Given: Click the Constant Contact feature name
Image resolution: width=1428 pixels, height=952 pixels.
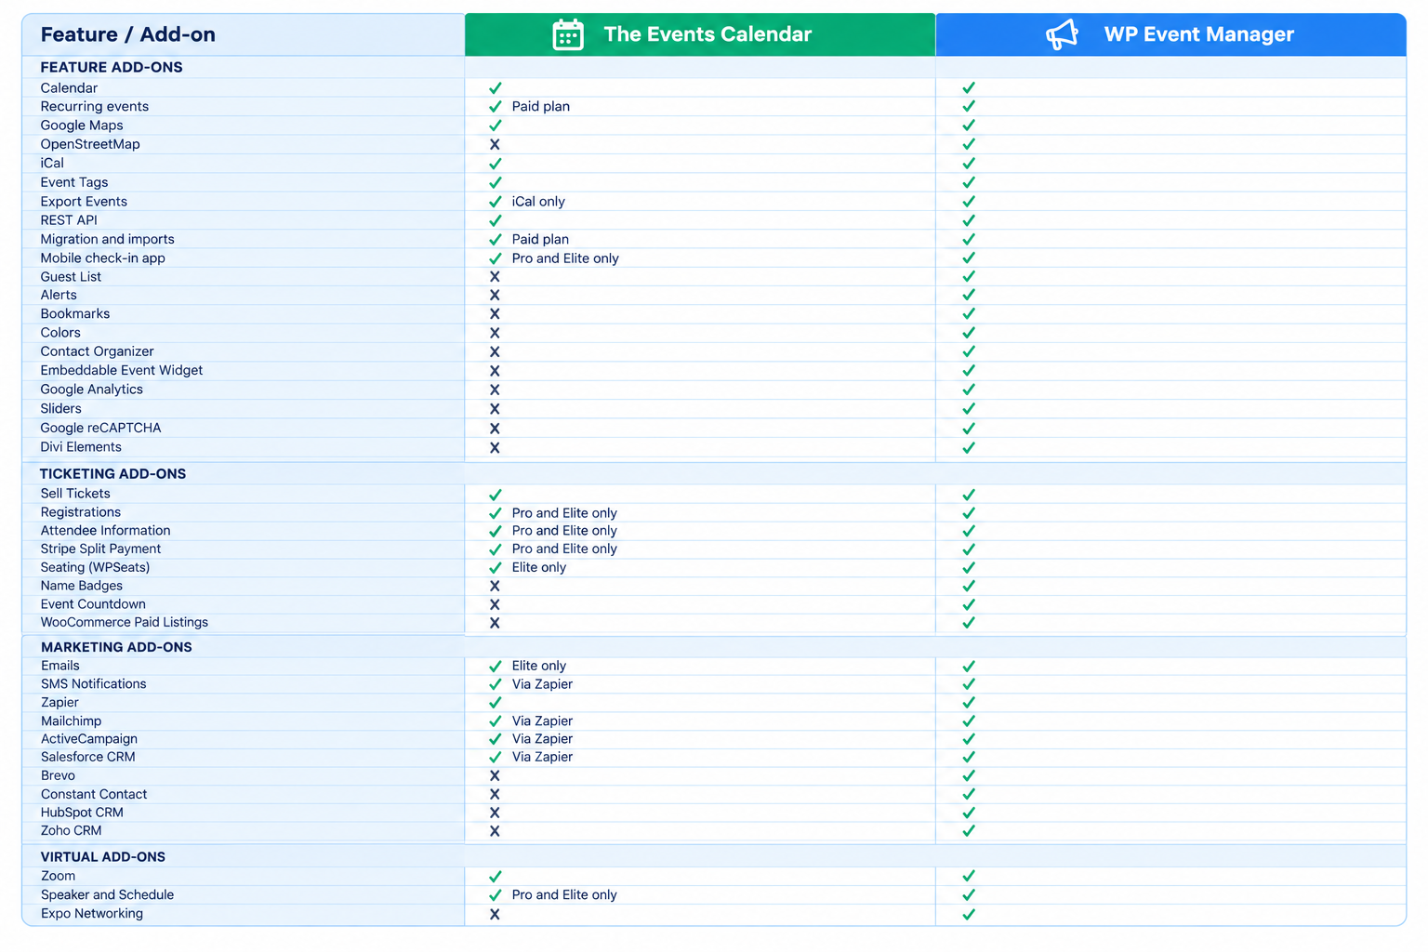Looking at the screenshot, I should [94, 794].
